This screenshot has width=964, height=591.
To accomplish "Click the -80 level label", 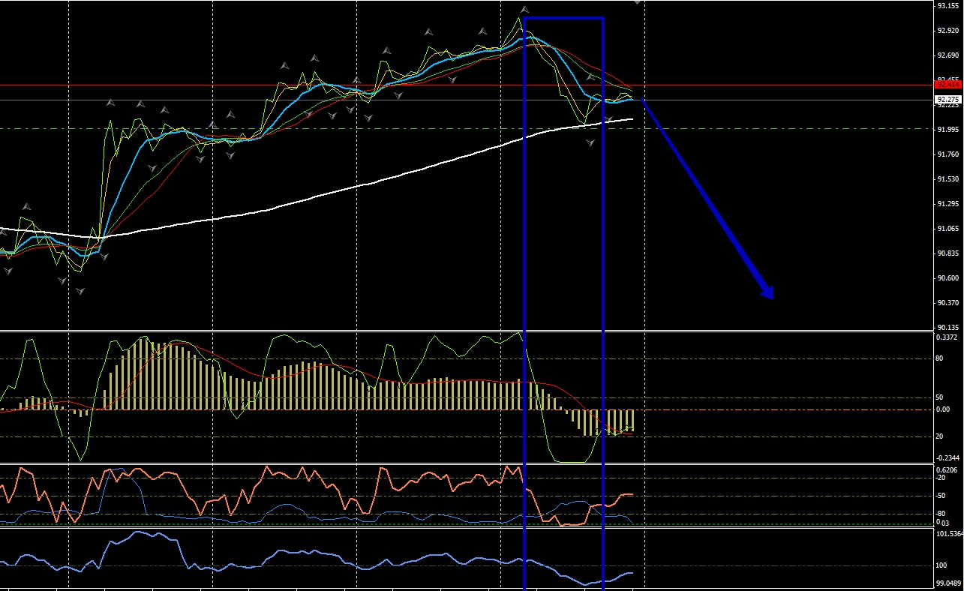I will tap(942, 514).
